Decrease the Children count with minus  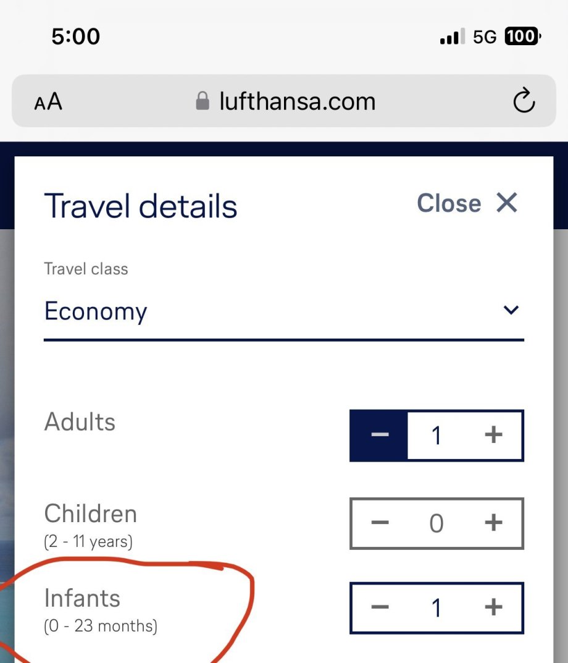[379, 523]
